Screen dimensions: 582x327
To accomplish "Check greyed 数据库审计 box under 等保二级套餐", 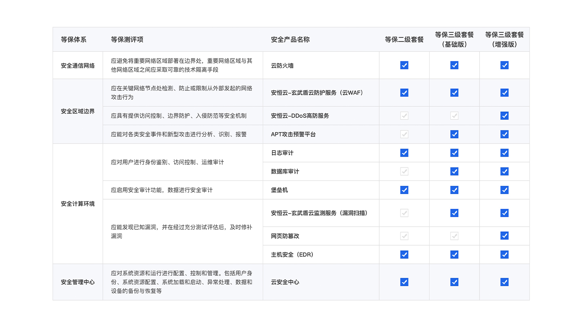I will coord(404,171).
